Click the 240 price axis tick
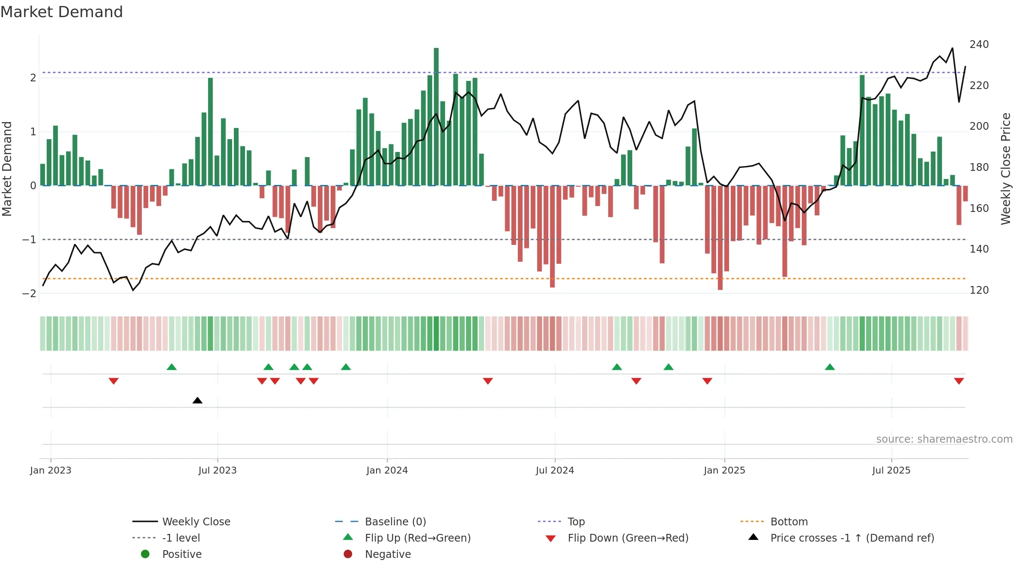The image size is (1028, 578). point(979,45)
